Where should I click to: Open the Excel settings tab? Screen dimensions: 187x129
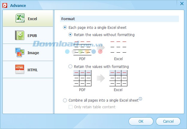click(x=28, y=18)
